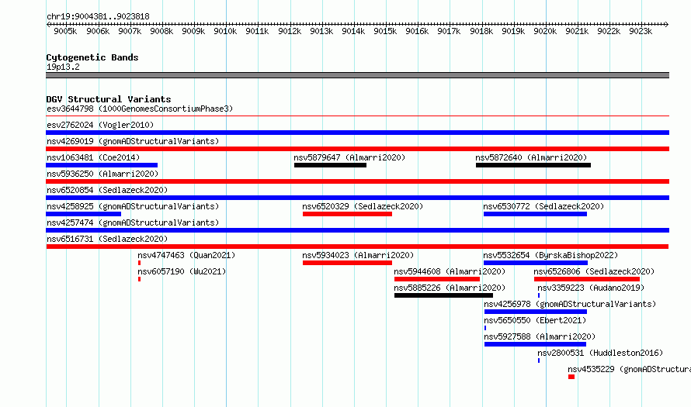
Task: Click the tiny nsv2800531 Huddleston2016 blue marker
Action: 539,360
